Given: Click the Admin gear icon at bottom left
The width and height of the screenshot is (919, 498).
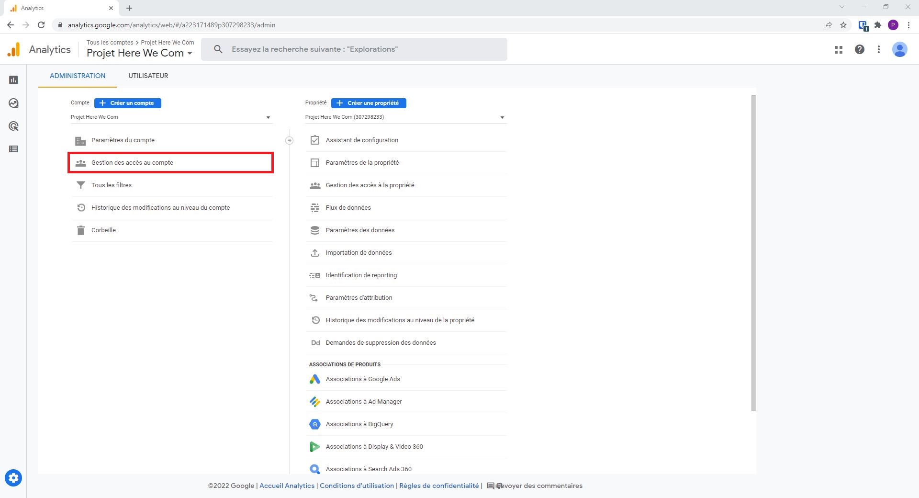Looking at the screenshot, I should [13, 478].
